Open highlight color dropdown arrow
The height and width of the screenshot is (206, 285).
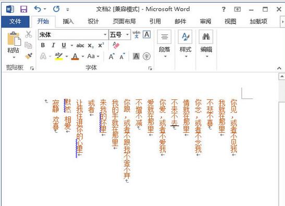[x=67, y=57]
